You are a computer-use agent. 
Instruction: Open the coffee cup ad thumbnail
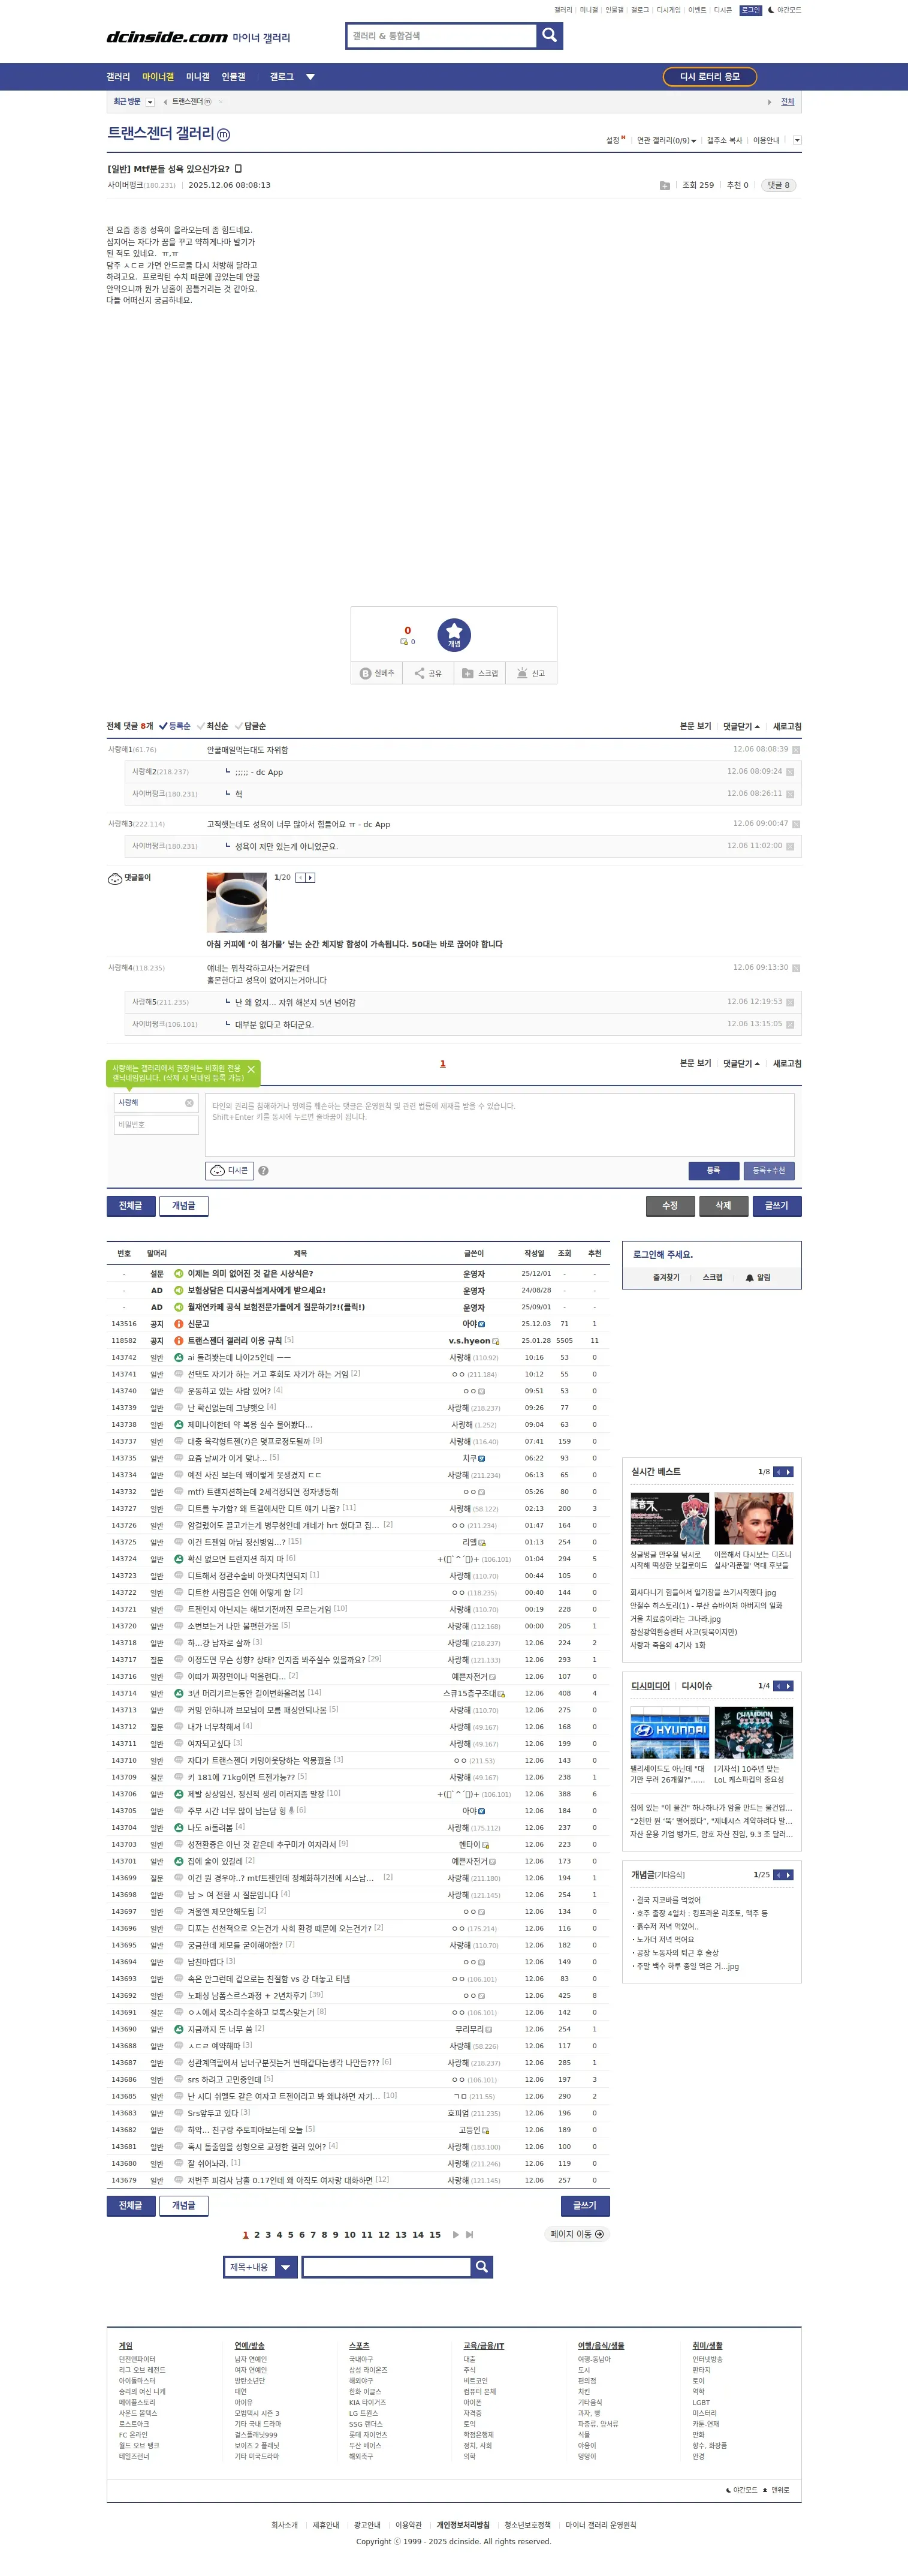pos(237,903)
